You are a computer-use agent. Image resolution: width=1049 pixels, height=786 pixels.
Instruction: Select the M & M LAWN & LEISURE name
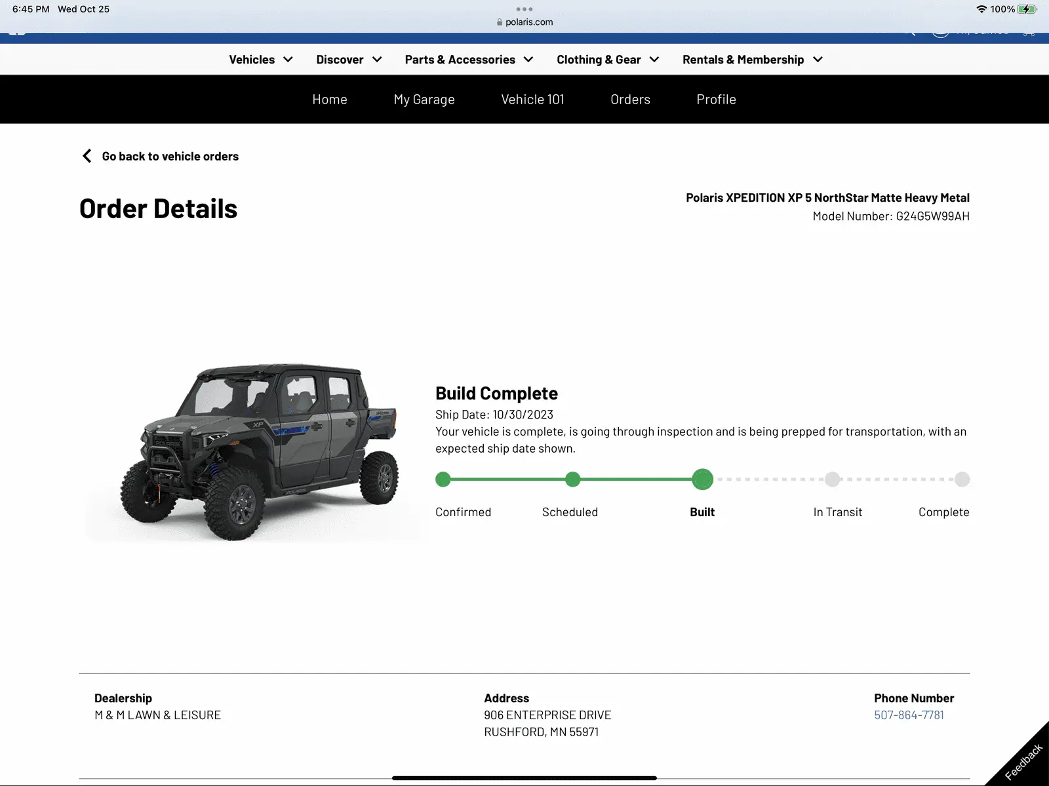pos(157,715)
